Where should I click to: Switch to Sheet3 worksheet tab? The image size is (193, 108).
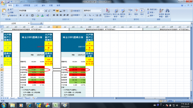tap(28, 98)
